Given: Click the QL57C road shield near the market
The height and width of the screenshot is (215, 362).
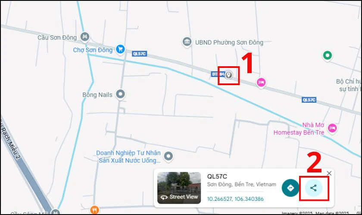Looking at the screenshot, I should [x=140, y=54].
